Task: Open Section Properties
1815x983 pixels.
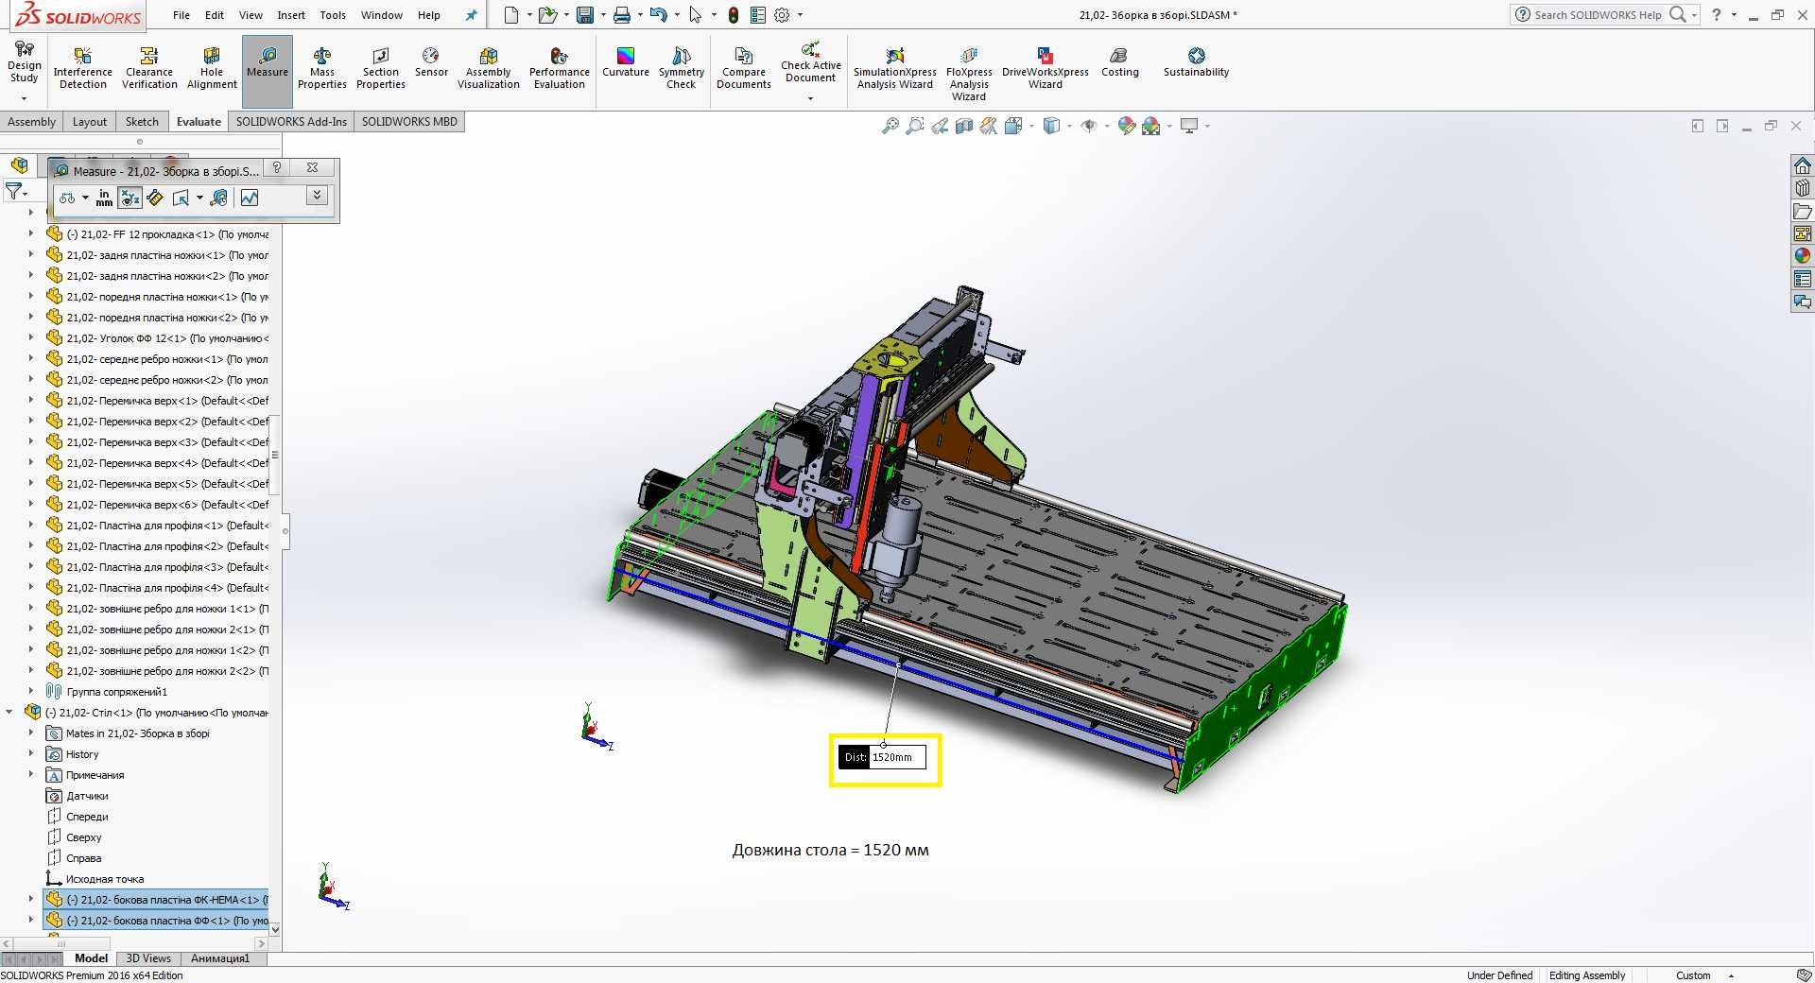Action: pos(381,68)
